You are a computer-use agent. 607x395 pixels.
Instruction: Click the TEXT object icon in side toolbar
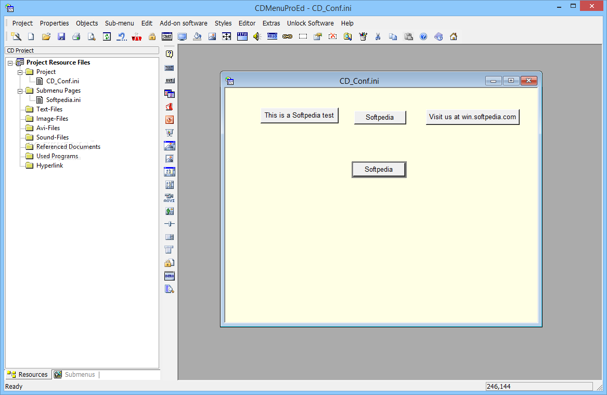pyautogui.click(x=169, y=67)
